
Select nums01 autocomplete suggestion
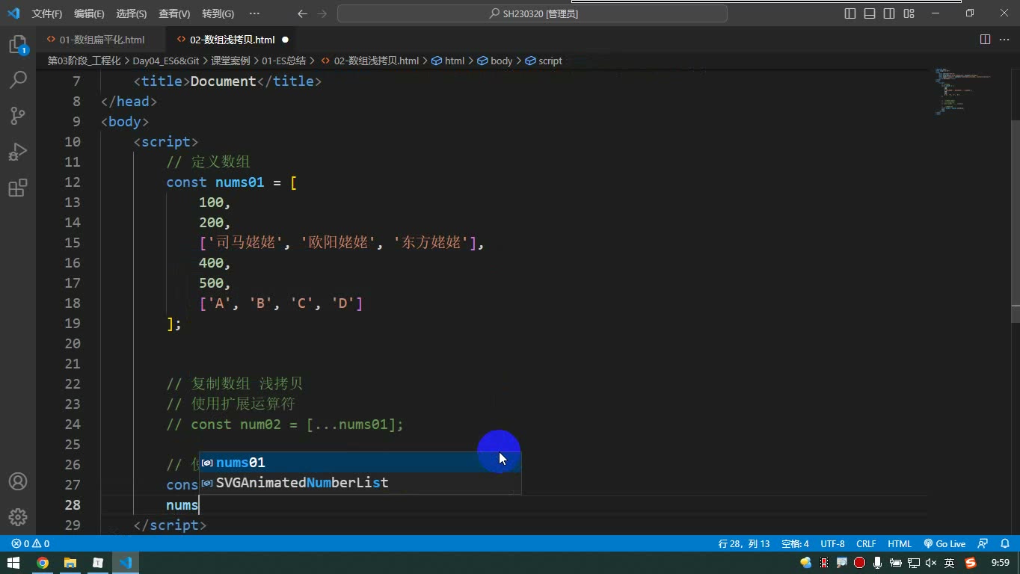(x=360, y=463)
